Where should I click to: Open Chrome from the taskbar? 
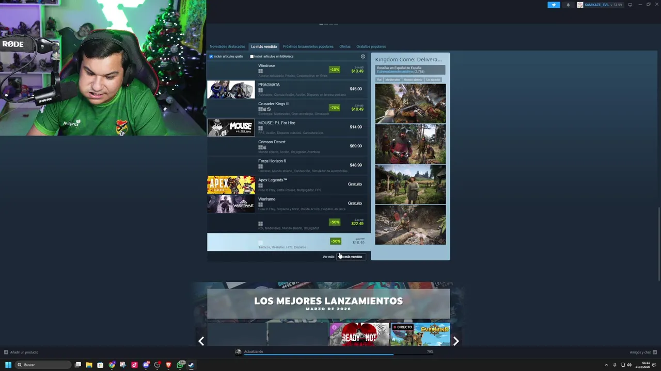(x=112, y=365)
